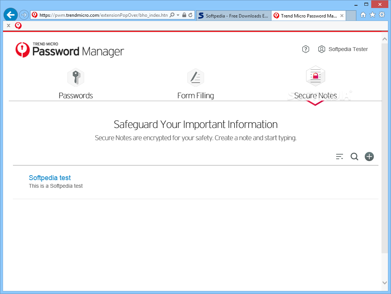391x294 pixels.
Task: Click the user account avatar icon
Action: click(321, 49)
